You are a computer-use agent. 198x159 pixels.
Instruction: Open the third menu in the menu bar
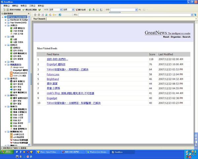24,6
